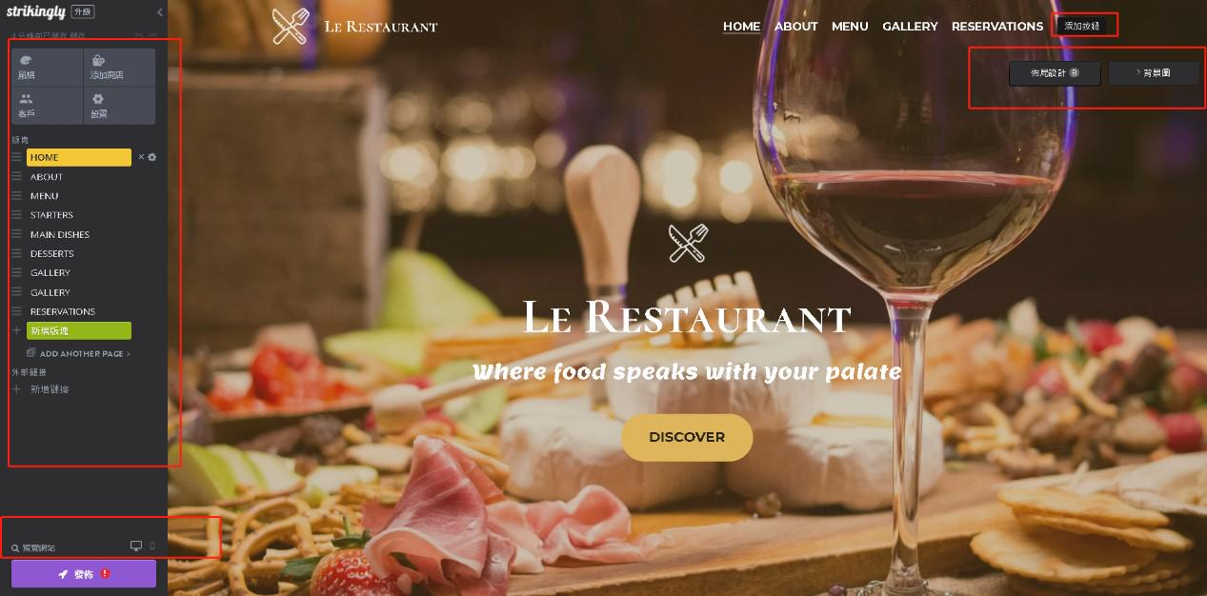The image size is (1207, 596).
Task: Click the 升級 upgrade badge
Action: click(83, 11)
